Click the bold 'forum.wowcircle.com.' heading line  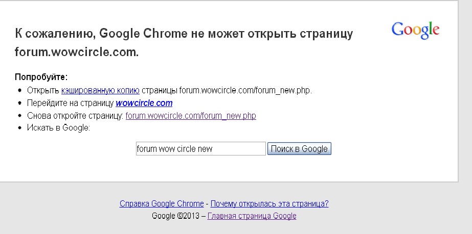[77, 52]
